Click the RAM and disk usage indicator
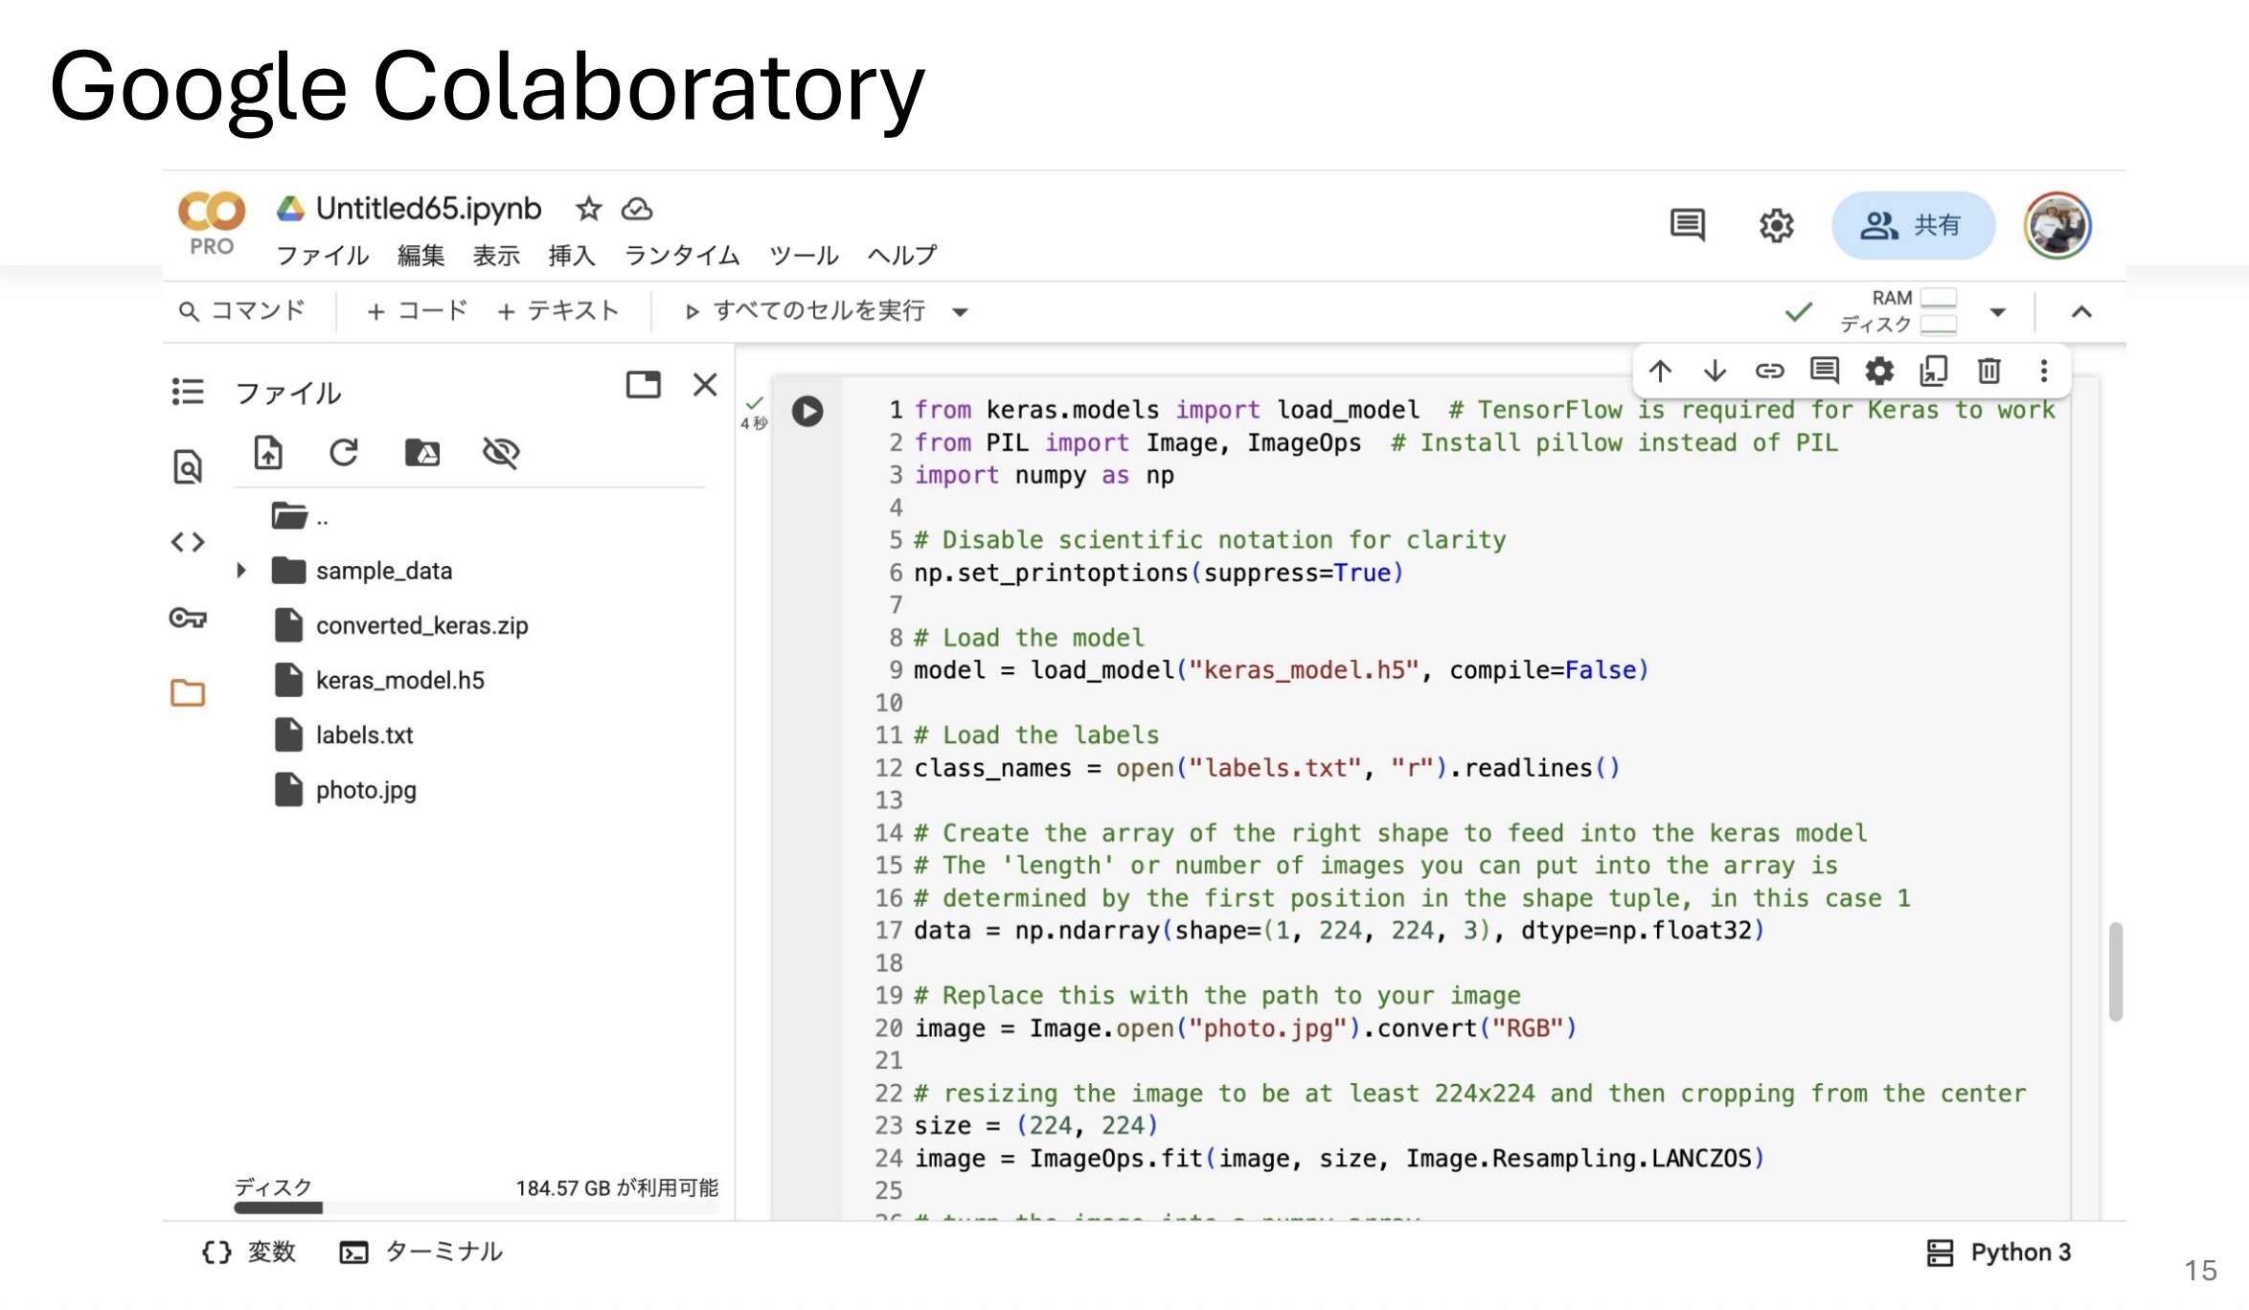This screenshot has width=2249, height=1310. click(1898, 311)
